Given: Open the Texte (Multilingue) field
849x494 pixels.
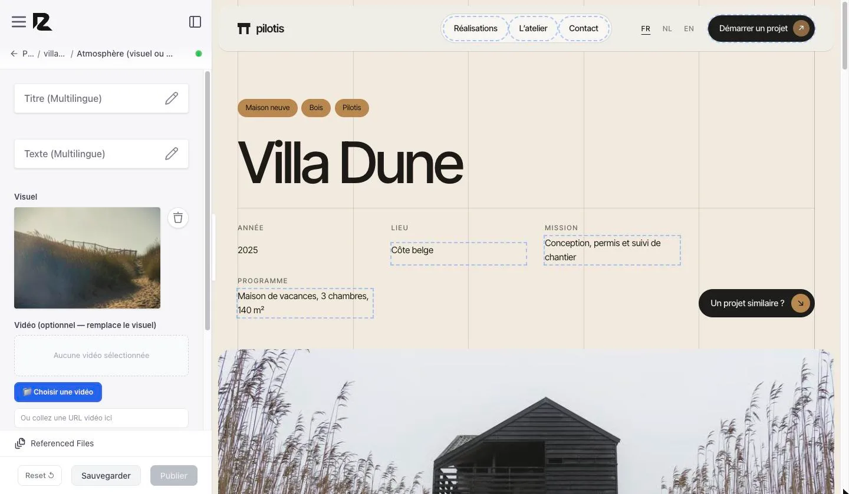Looking at the screenshot, I should (x=101, y=154).
